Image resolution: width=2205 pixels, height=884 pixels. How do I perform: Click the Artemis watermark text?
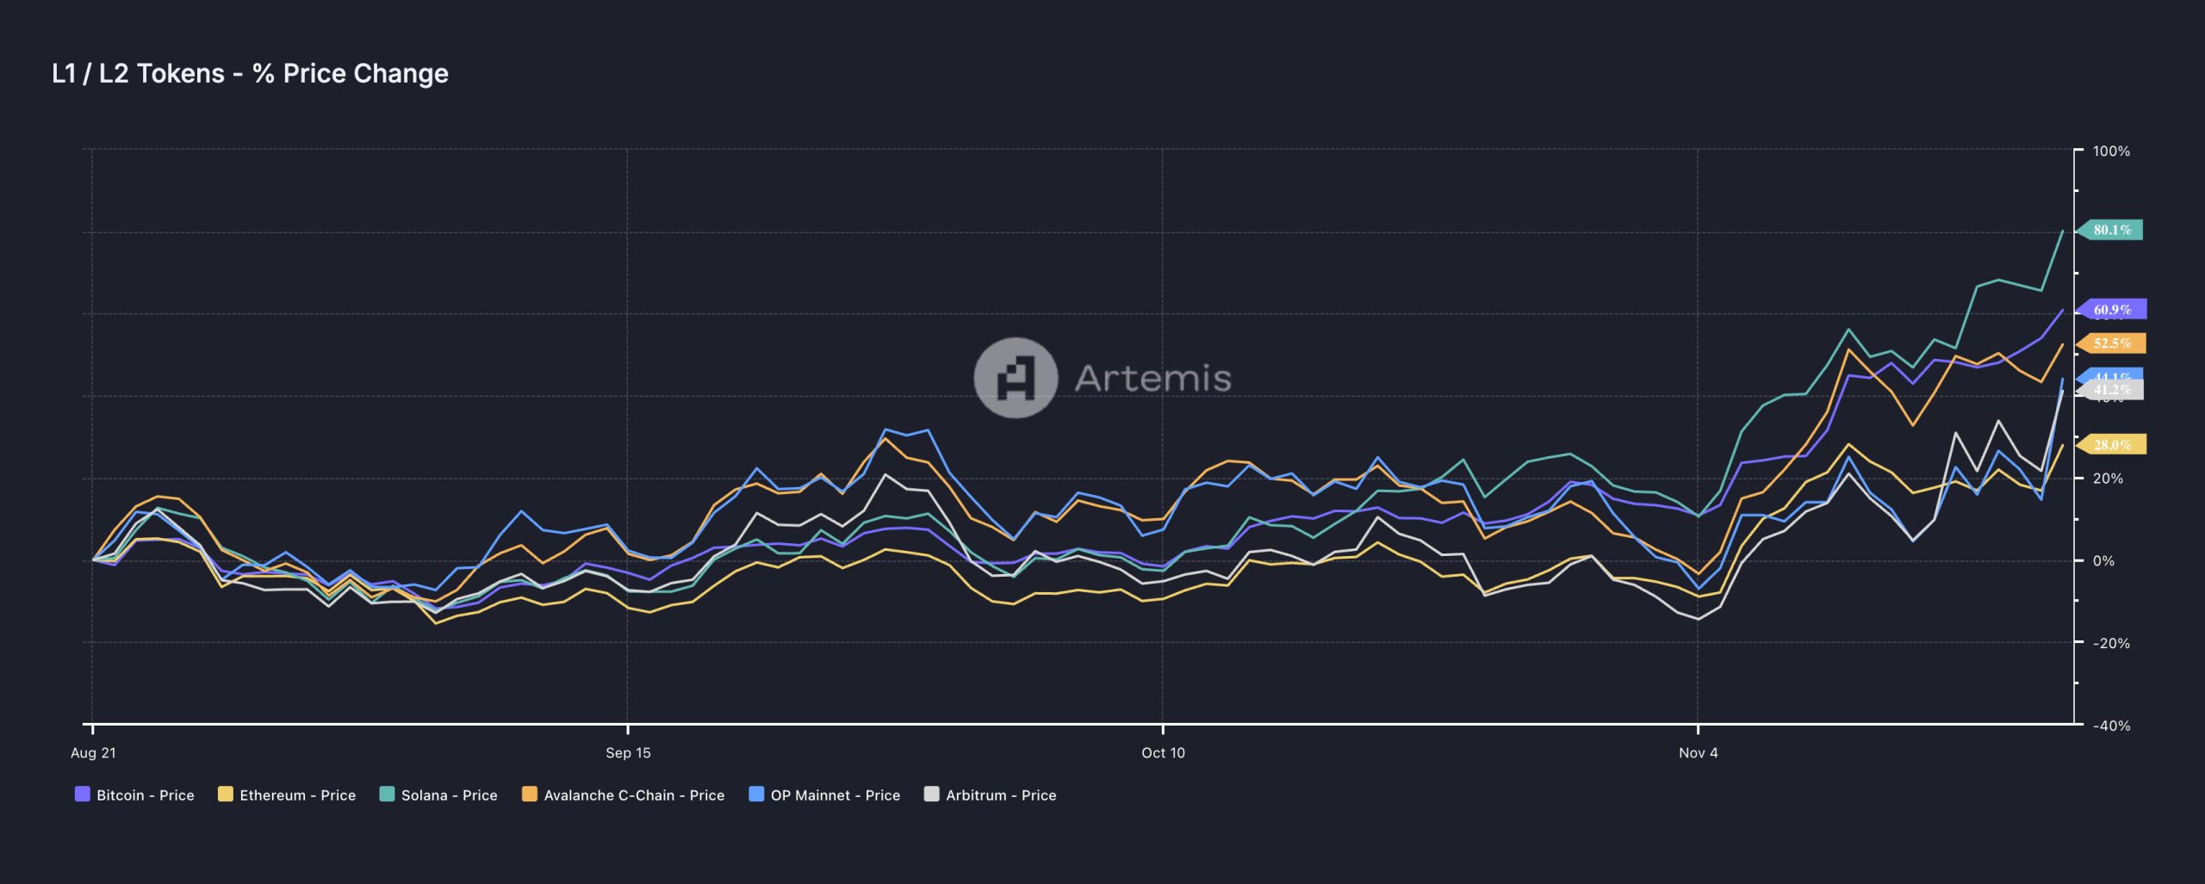1152,379
